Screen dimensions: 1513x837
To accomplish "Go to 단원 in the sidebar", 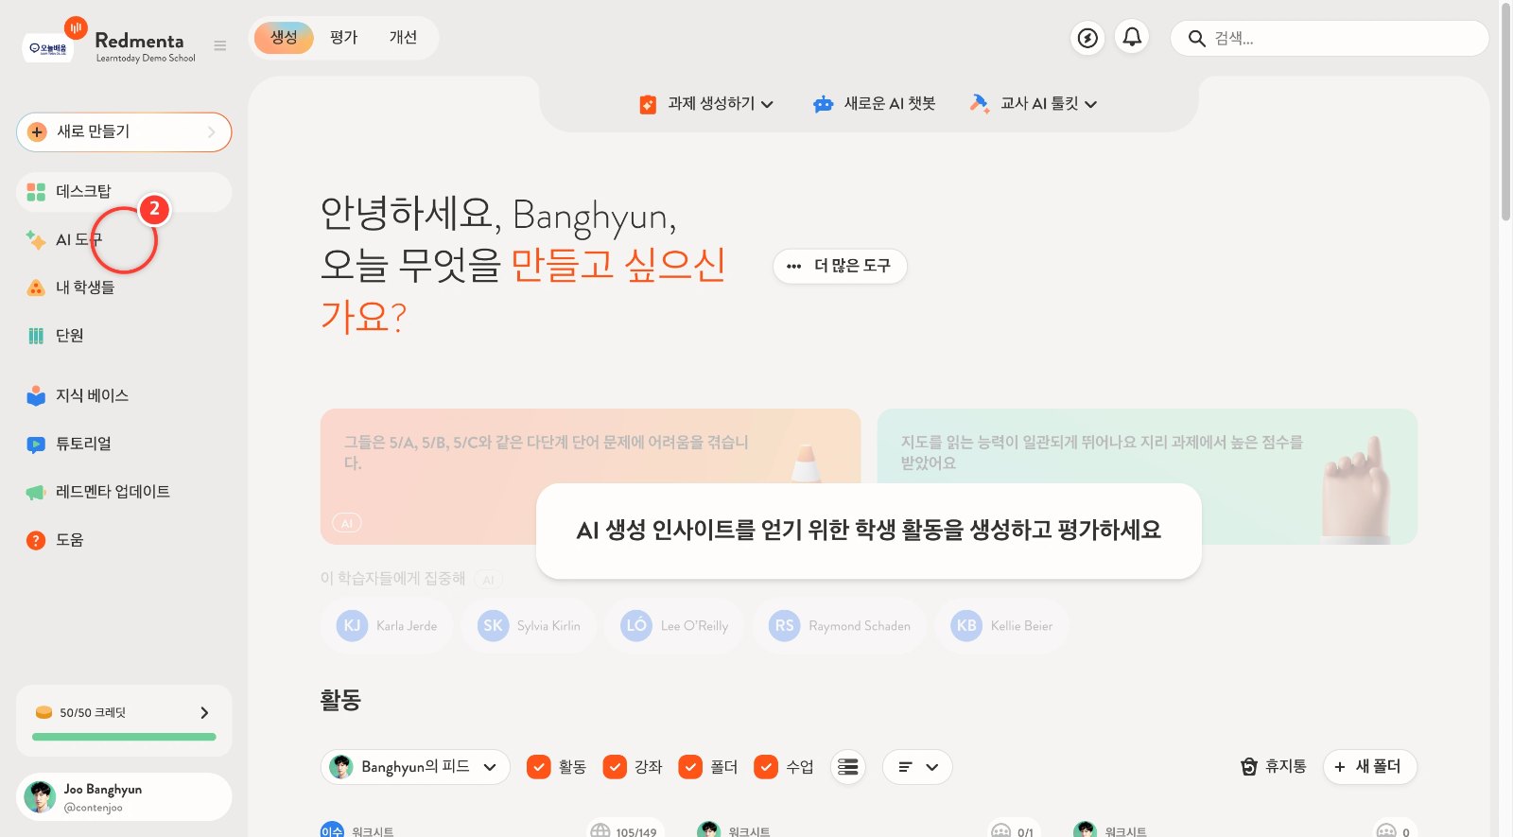I will 124,336.
